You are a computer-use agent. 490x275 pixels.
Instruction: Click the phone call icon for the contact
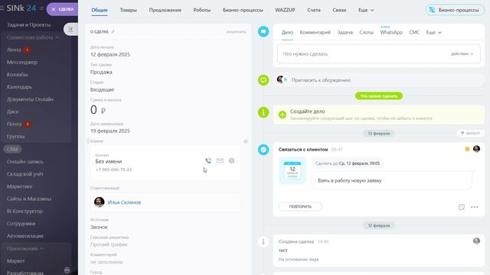208,160
